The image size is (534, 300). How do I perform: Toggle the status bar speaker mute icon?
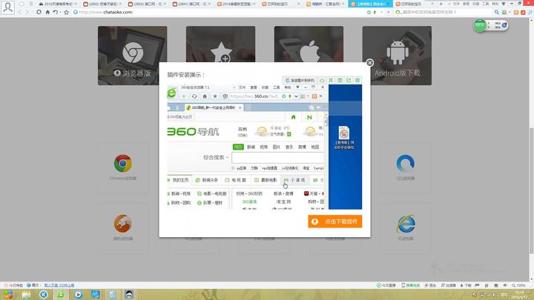pos(505,285)
